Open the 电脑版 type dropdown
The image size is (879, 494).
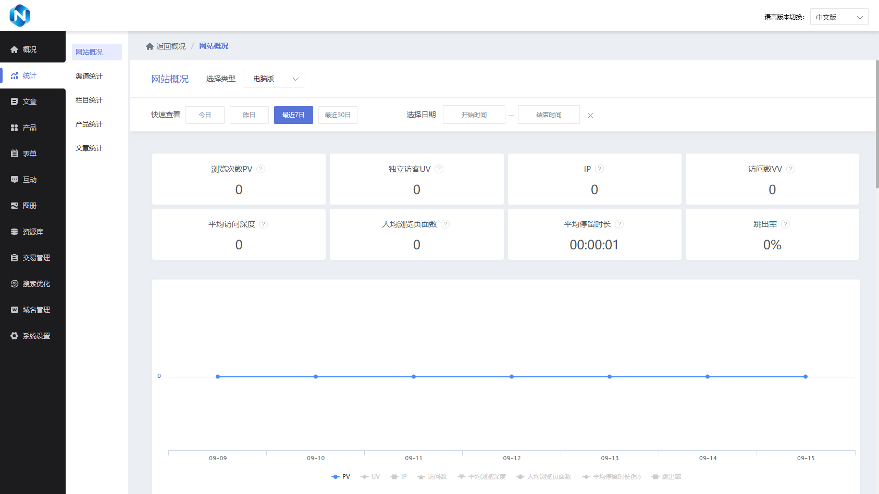274,79
